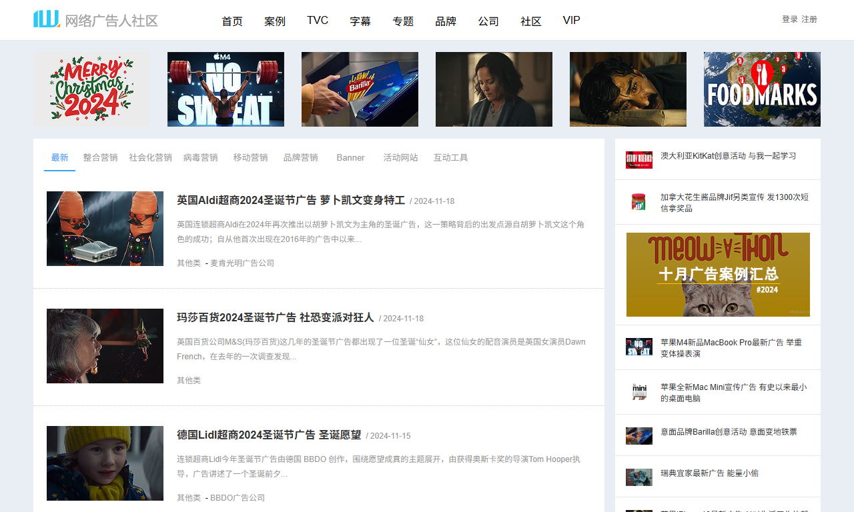Open the Aldi carrot article thumbnail

point(105,229)
